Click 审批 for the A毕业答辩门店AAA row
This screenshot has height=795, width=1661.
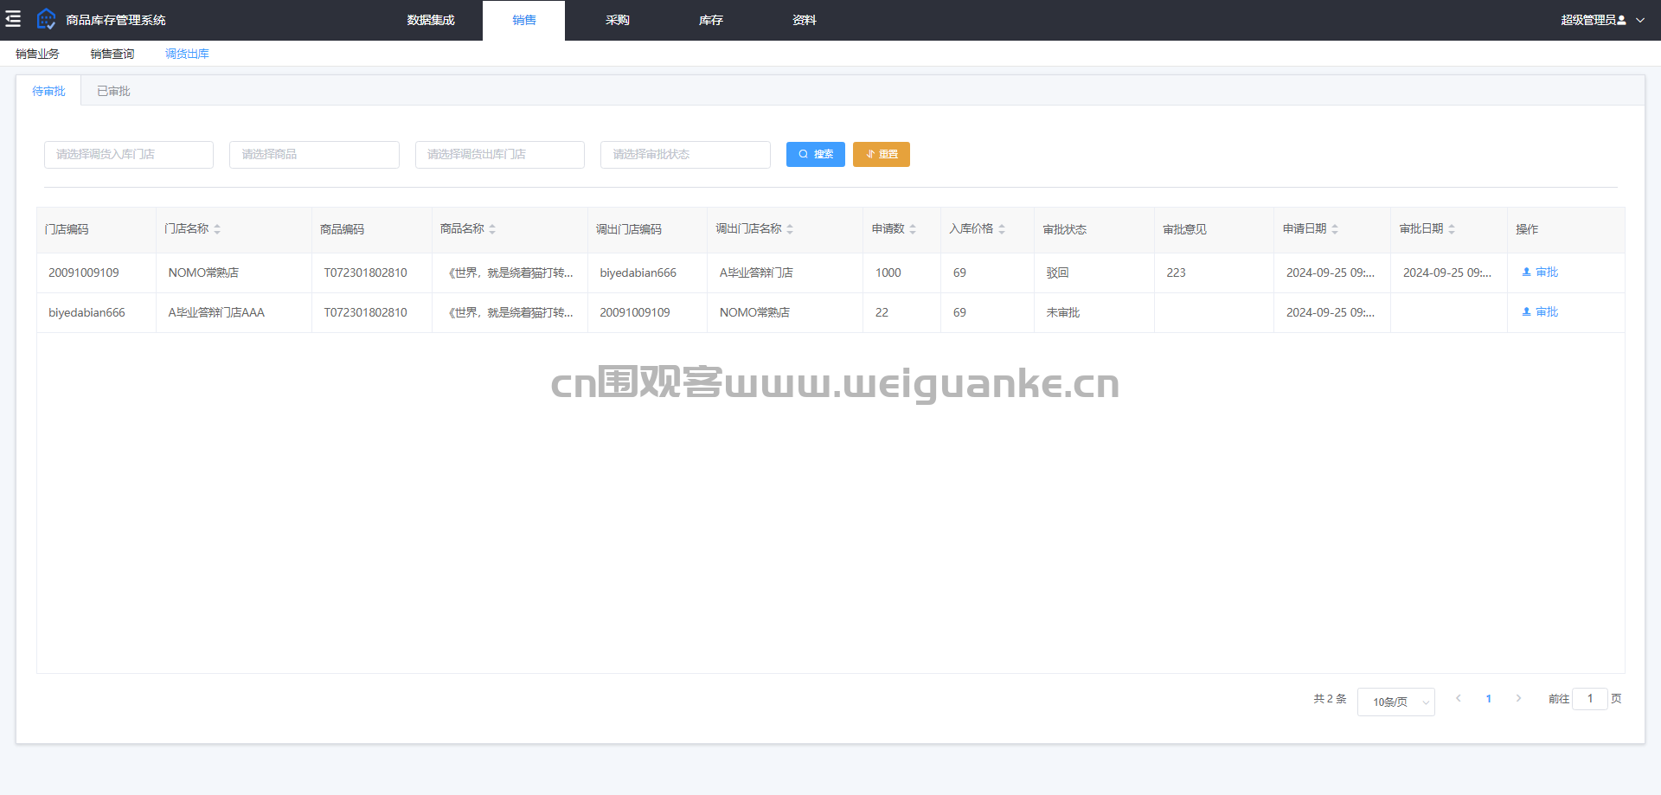[x=1540, y=312]
